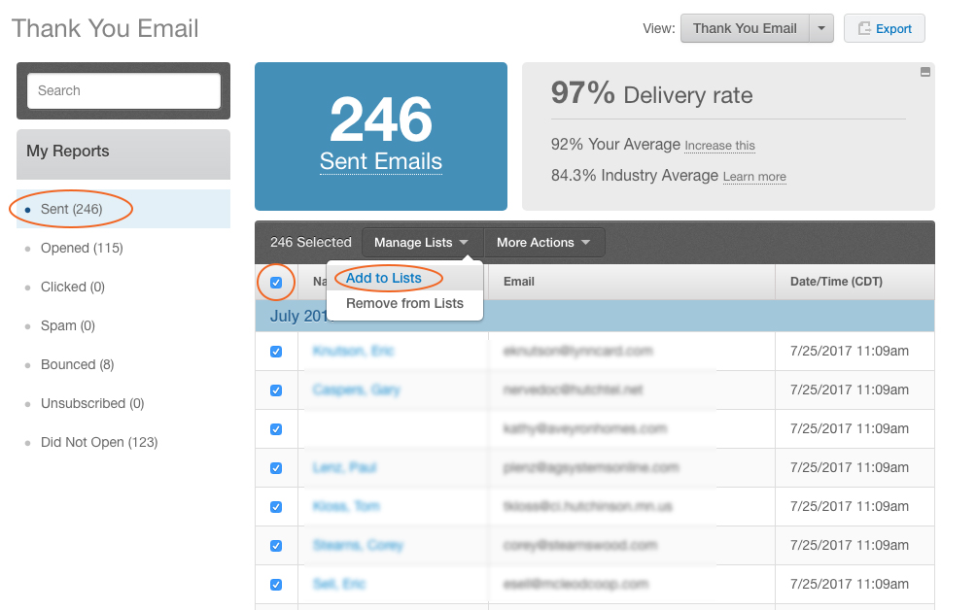Choose Remove from Lists menu option
Screen dimensions: 976x610
[x=404, y=303]
